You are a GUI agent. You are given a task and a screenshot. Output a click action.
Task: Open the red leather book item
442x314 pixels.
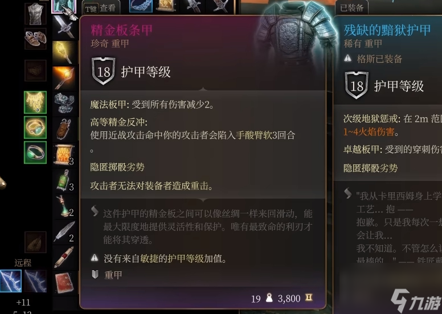(64, 283)
